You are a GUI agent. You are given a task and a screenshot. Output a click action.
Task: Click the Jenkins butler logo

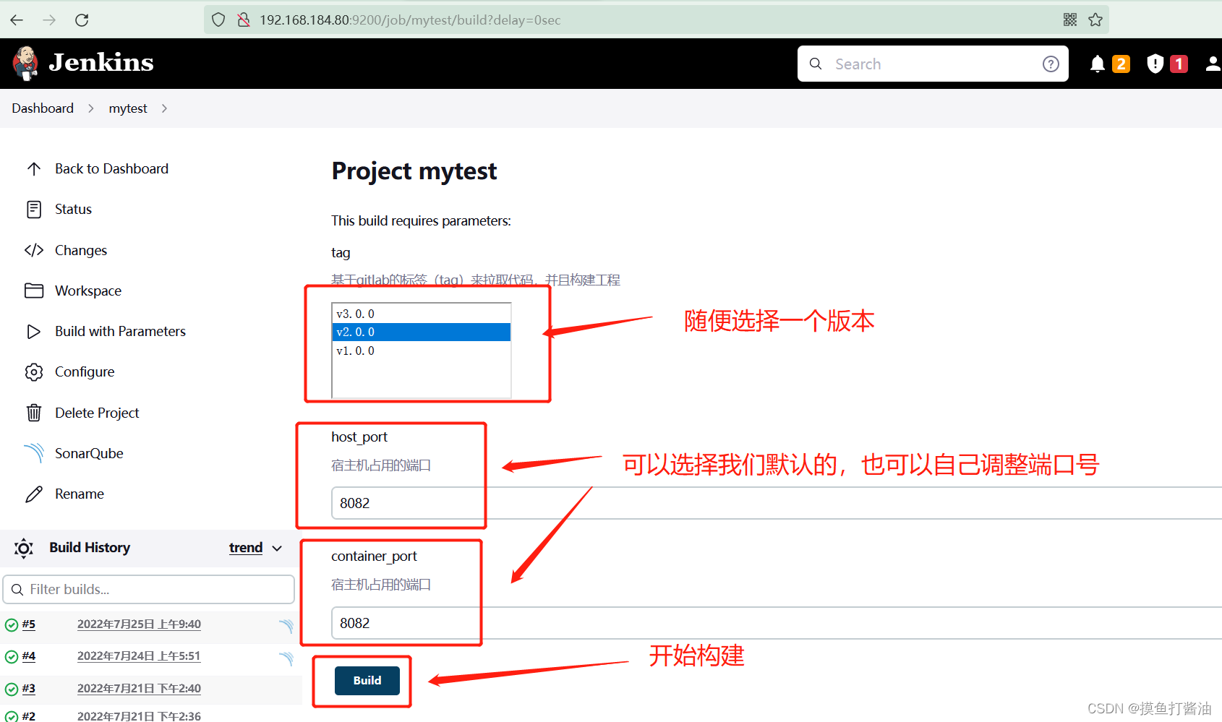coord(26,64)
